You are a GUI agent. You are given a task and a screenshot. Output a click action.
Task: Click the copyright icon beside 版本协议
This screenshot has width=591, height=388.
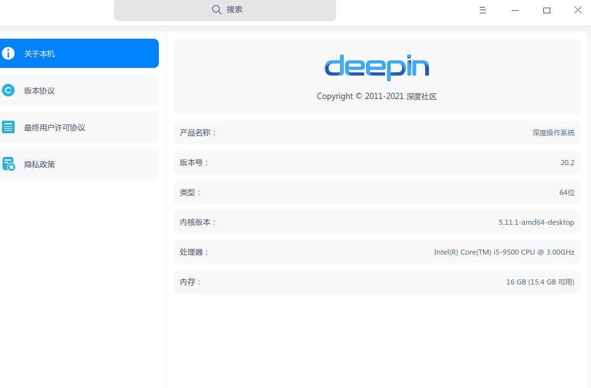click(8, 90)
